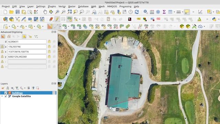Open the Help menu
220x124 pixels.
point(136,7)
